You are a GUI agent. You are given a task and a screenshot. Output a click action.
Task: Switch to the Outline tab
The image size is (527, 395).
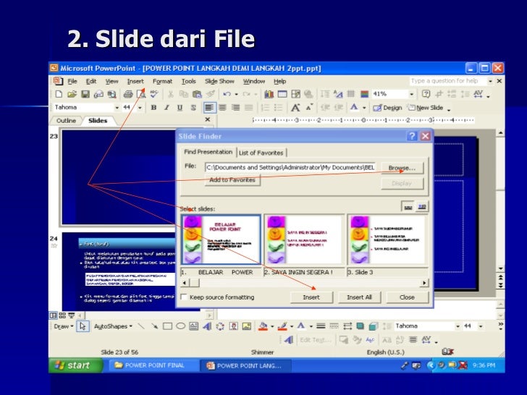point(66,121)
